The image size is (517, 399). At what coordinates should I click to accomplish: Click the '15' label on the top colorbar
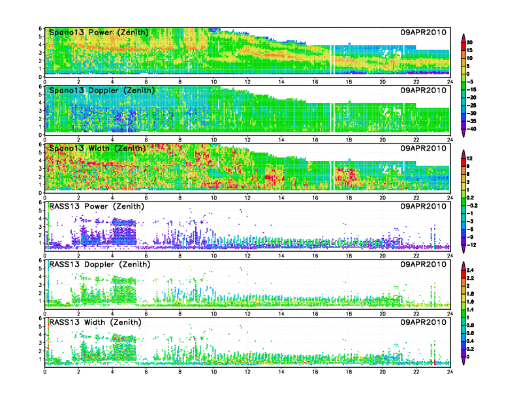click(x=469, y=50)
